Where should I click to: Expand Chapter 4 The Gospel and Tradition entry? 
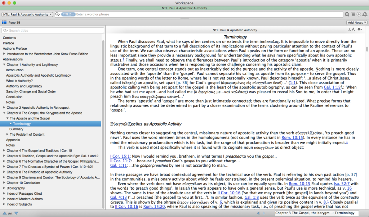coord(4,150)
